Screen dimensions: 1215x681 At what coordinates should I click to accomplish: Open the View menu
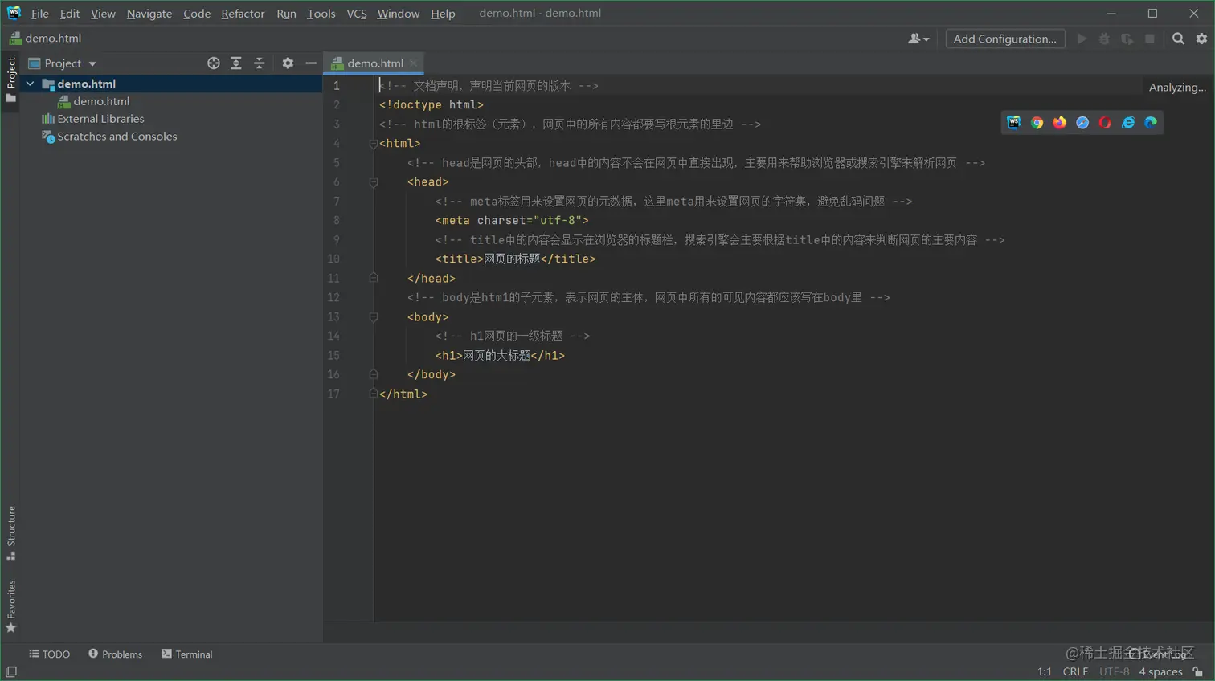coord(103,14)
